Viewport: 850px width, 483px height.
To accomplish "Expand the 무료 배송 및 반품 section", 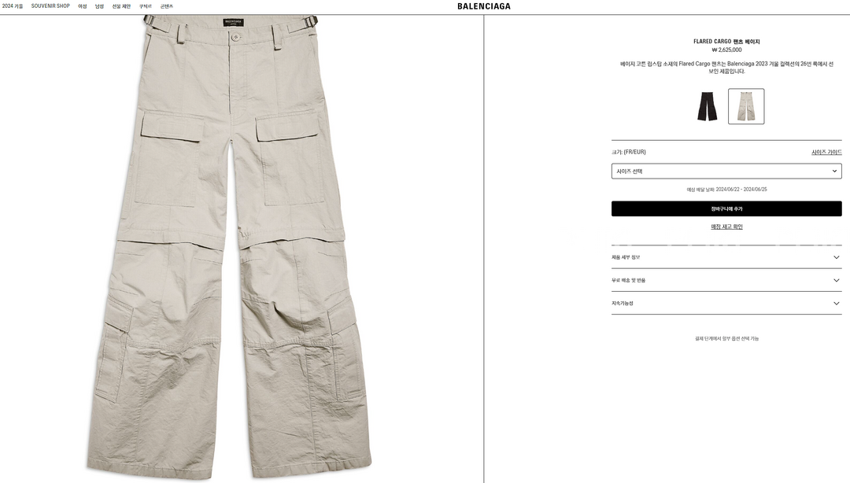I will [x=726, y=280].
